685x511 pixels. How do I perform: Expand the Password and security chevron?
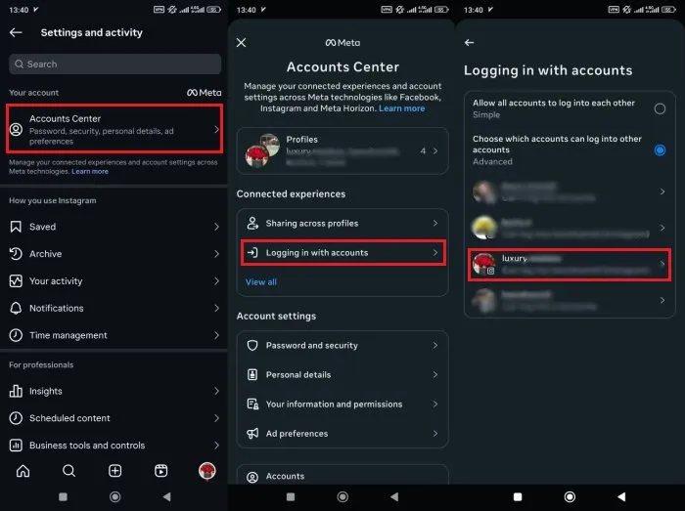(435, 345)
